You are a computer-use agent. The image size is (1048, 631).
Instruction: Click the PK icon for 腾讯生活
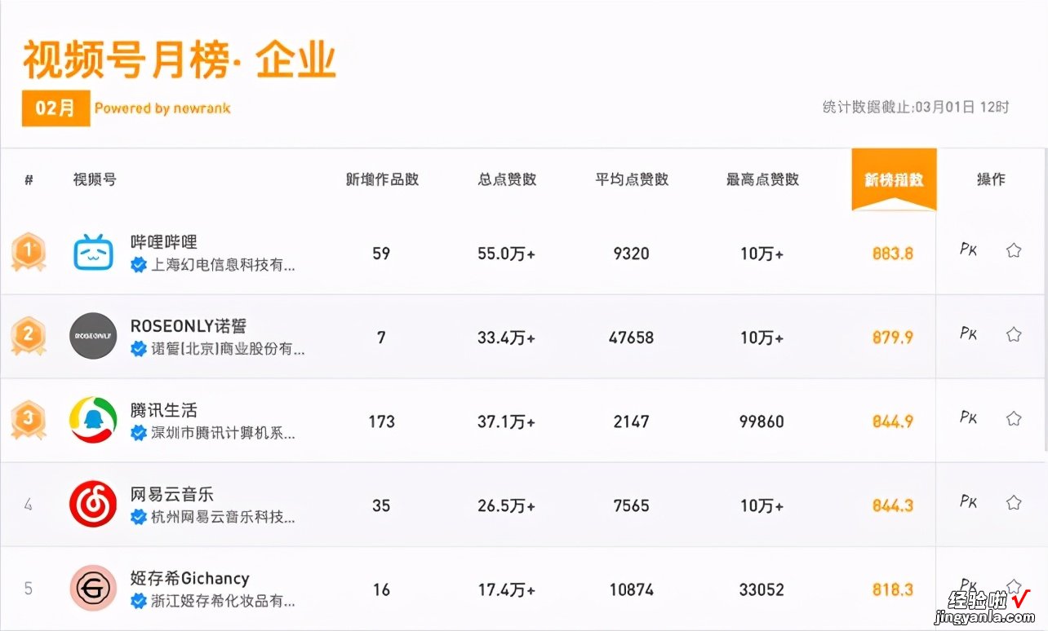[968, 417]
